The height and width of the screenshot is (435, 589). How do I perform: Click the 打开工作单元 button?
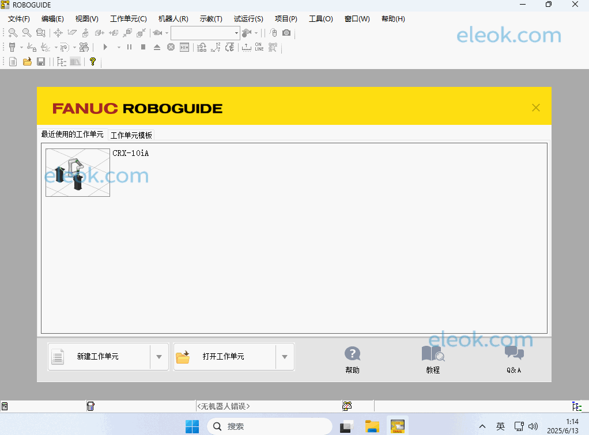click(225, 357)
